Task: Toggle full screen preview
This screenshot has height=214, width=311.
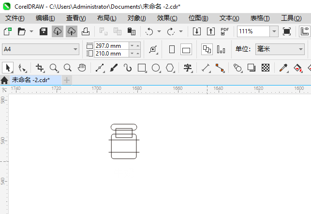Action: (x=287, y=31)
